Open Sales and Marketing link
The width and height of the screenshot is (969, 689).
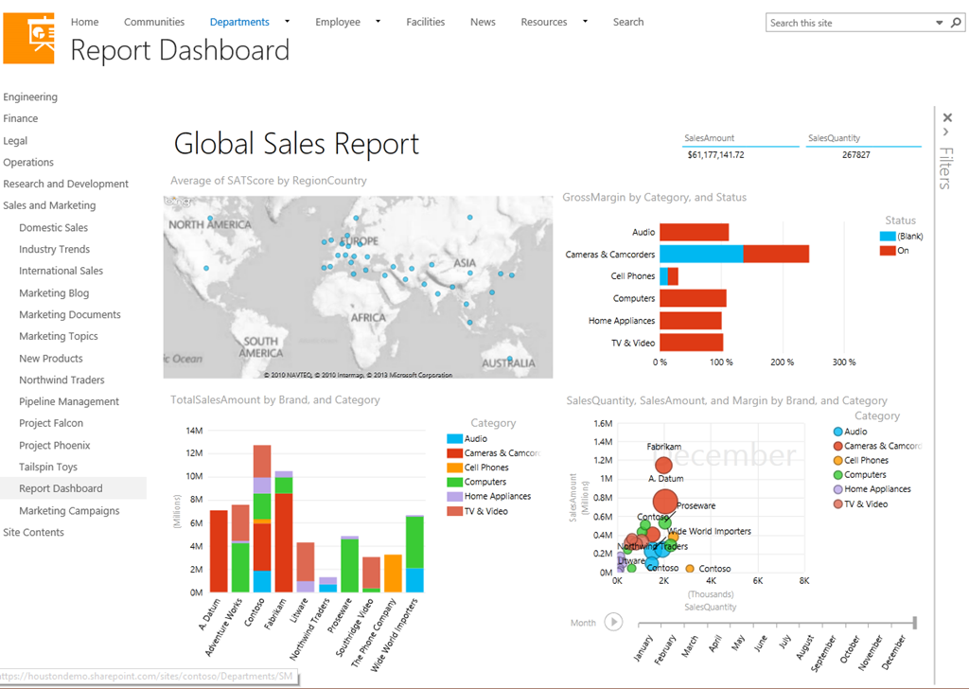(x=49, y=205)
